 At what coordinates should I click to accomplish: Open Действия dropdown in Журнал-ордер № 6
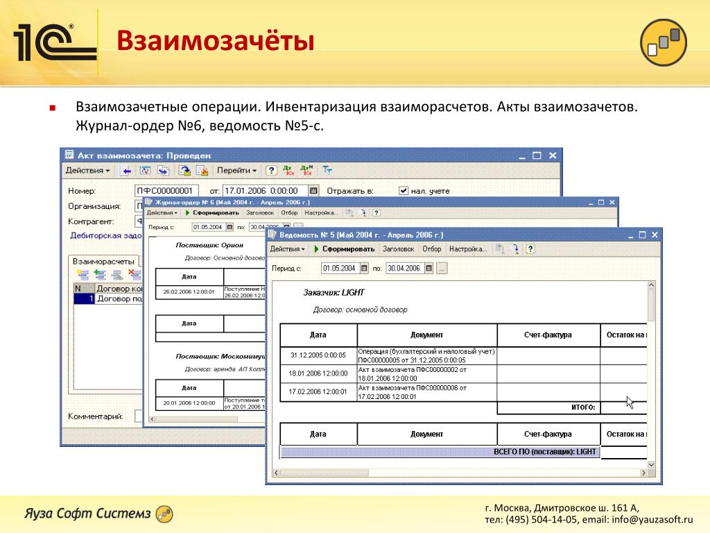click(x=162, y=212)
